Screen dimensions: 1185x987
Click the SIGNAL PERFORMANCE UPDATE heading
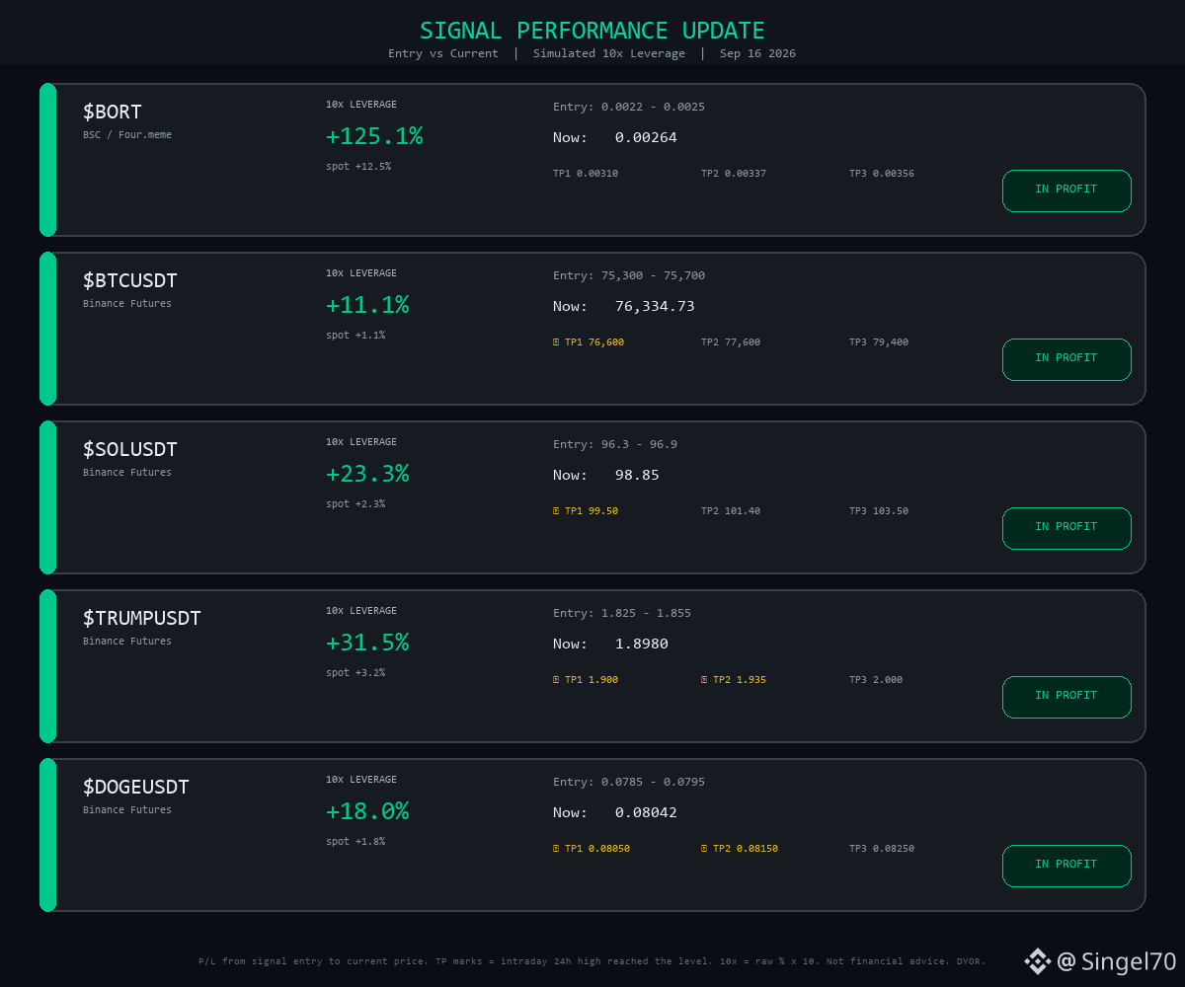click(592, 31)
